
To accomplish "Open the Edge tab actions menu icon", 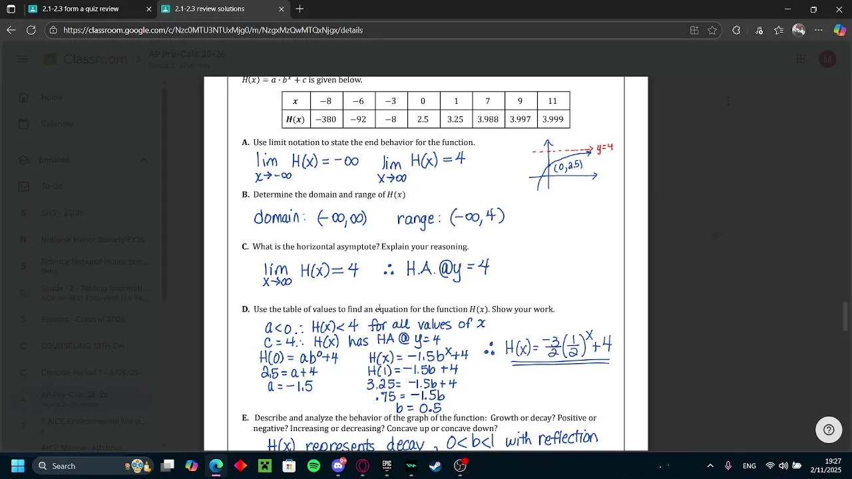I will (11, 9).
